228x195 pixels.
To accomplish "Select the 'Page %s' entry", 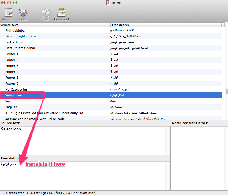I will [11, 107].
